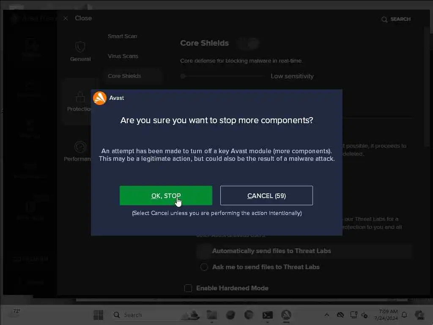
Task: Click the OneDrive cloud tray icon
Action: pyautogui.click(x=340, y=315)
